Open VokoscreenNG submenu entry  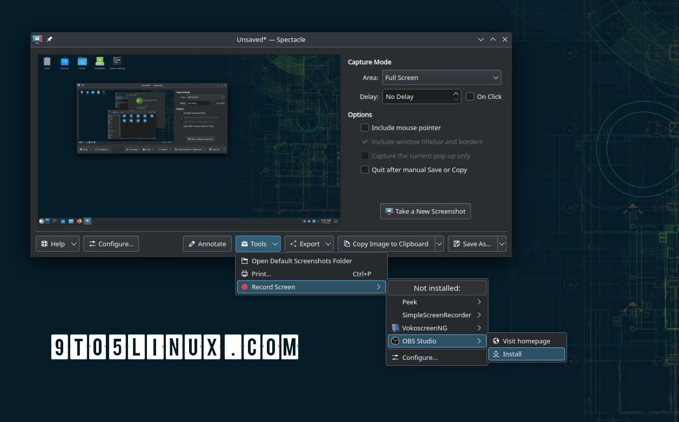(437, 328)
